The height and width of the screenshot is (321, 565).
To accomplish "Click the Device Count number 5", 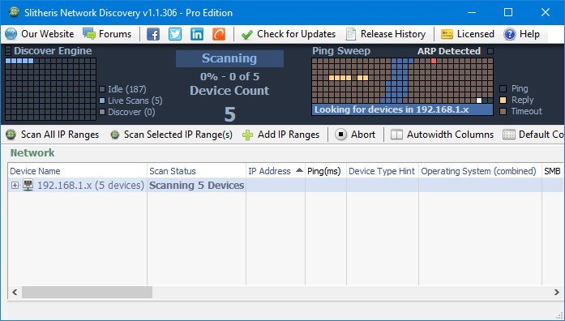I will tap(230, 114).
